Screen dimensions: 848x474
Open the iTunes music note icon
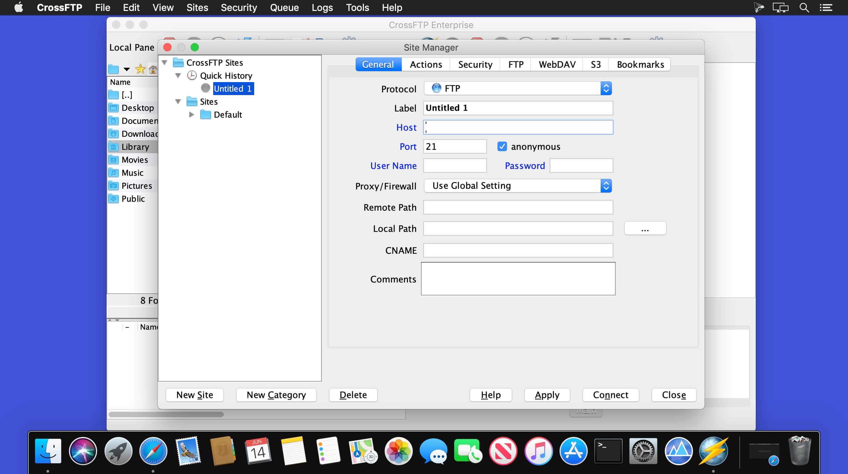(x=538, y=451)
